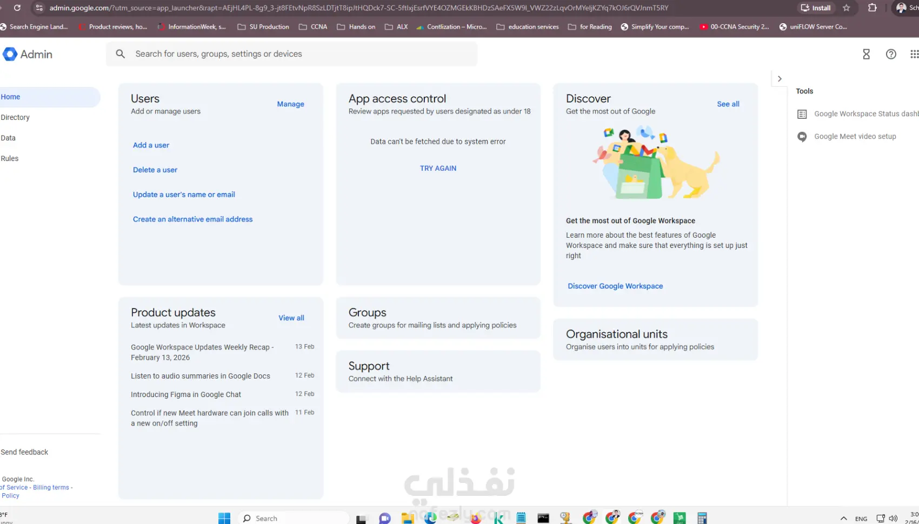Screen dimensions: 919x524
Task: Open the Discover illustration thumbnail
Action: [x=656, y=163]
